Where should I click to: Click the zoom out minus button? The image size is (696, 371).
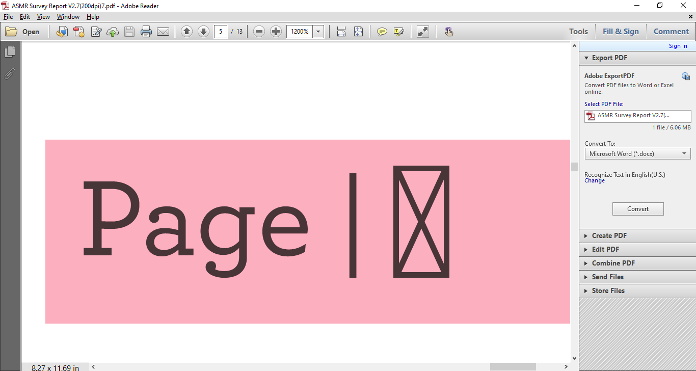[x=259, y=32]
